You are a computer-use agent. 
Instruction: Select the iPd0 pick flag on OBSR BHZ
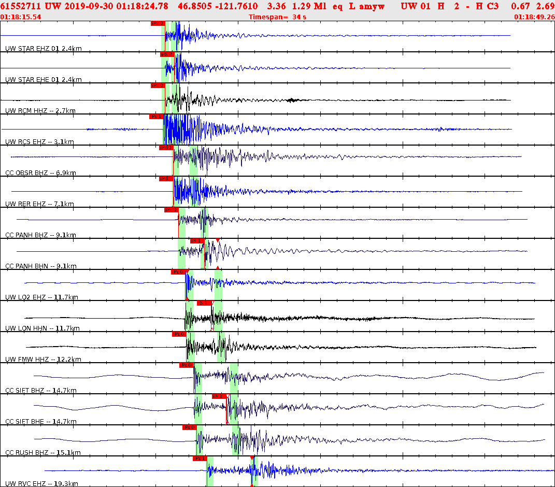pyautogui.click(x=166, y=147)
